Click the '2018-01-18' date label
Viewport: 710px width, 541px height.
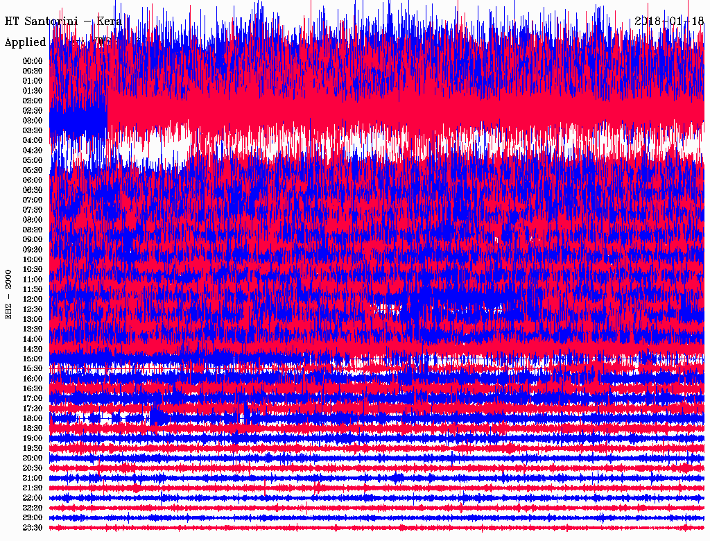pos(669,21)
